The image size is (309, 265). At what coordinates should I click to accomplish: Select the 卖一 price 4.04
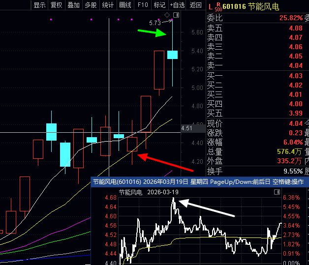coord(296,65)
